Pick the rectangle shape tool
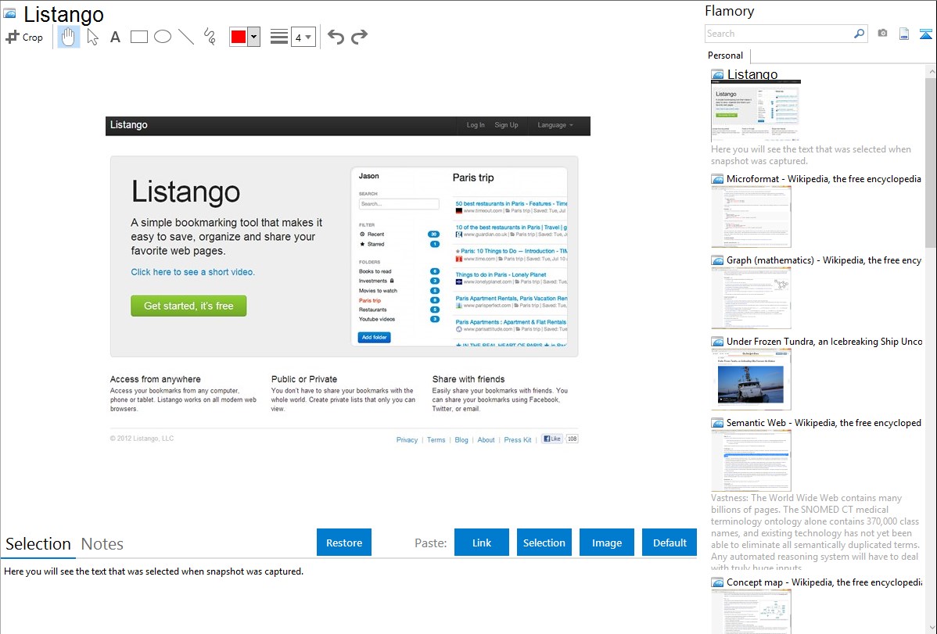Image resolution: width=937 pixels, height=634 pixels. click(x=138, y=37)
